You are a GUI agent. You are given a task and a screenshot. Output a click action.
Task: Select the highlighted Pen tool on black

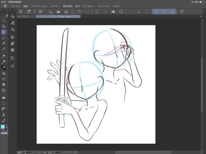click(x=4, y=67)
